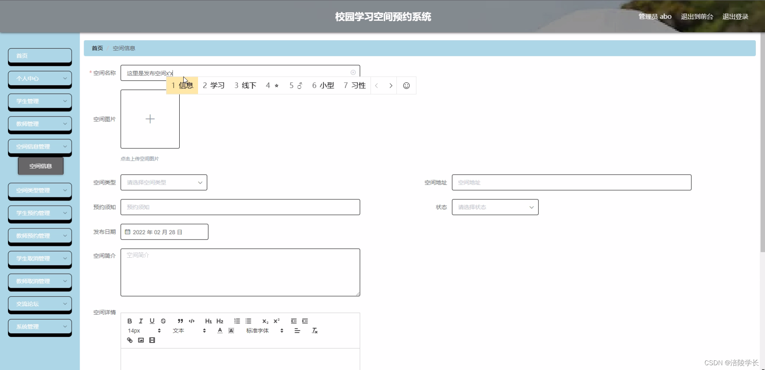Open the 空间类型 dropdown
765x370 pixels.
coord(163,182)
